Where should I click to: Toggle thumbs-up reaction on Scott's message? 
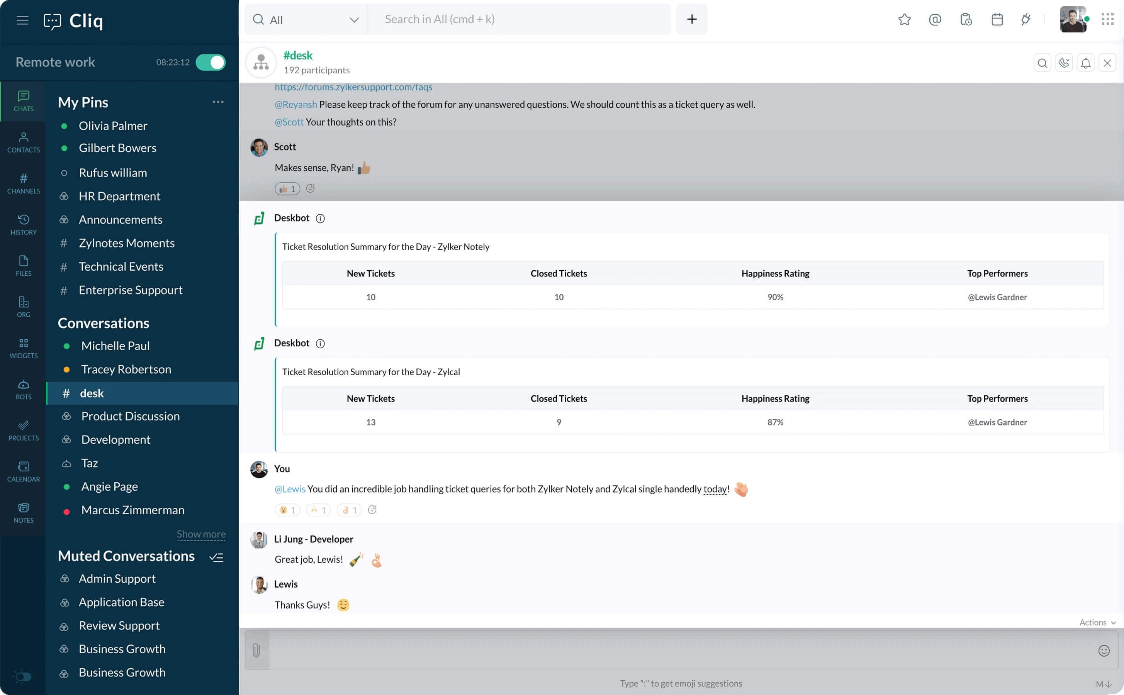[x=287, y=188]
